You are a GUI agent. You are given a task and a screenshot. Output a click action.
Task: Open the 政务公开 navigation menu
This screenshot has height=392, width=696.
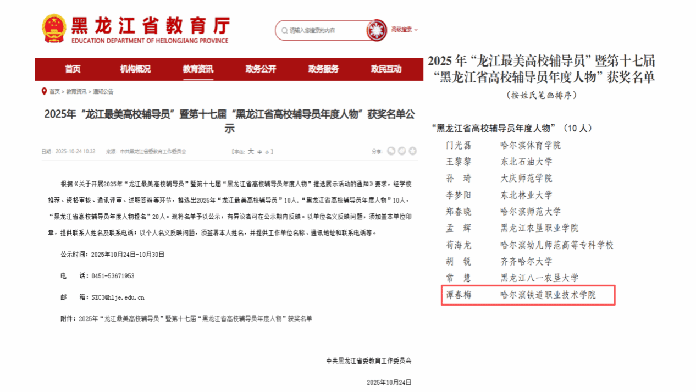click(261, 69)
